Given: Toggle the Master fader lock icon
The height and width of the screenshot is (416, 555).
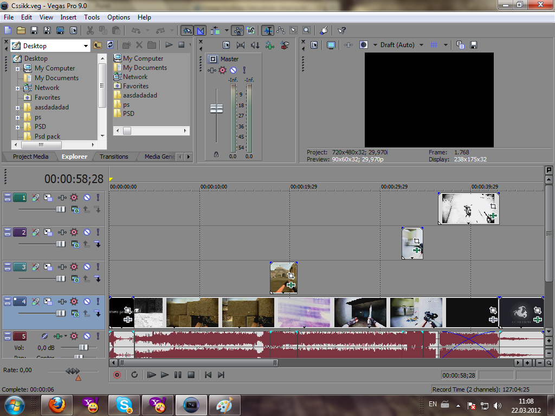Looking at the screenshot, I should point(216,154).
